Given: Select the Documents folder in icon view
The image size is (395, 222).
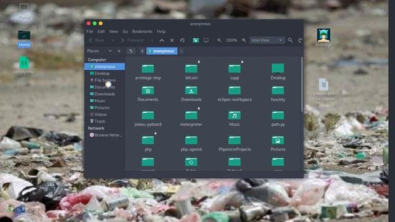Looking at the screenshot, I should pos(148,94).
